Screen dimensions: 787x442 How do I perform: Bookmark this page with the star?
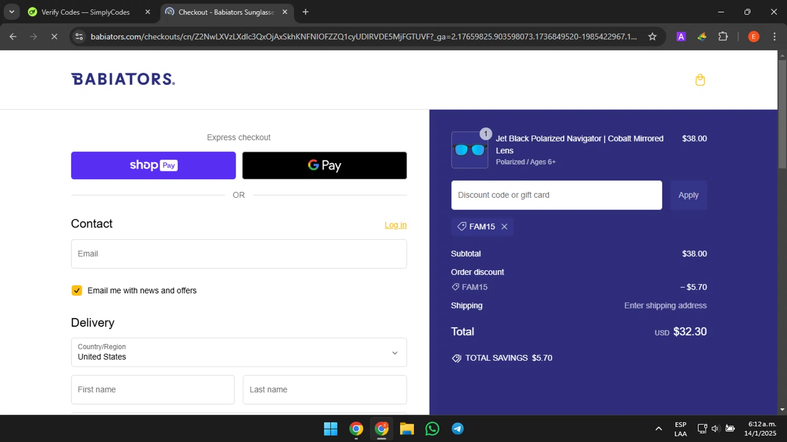tap(652, 37)
